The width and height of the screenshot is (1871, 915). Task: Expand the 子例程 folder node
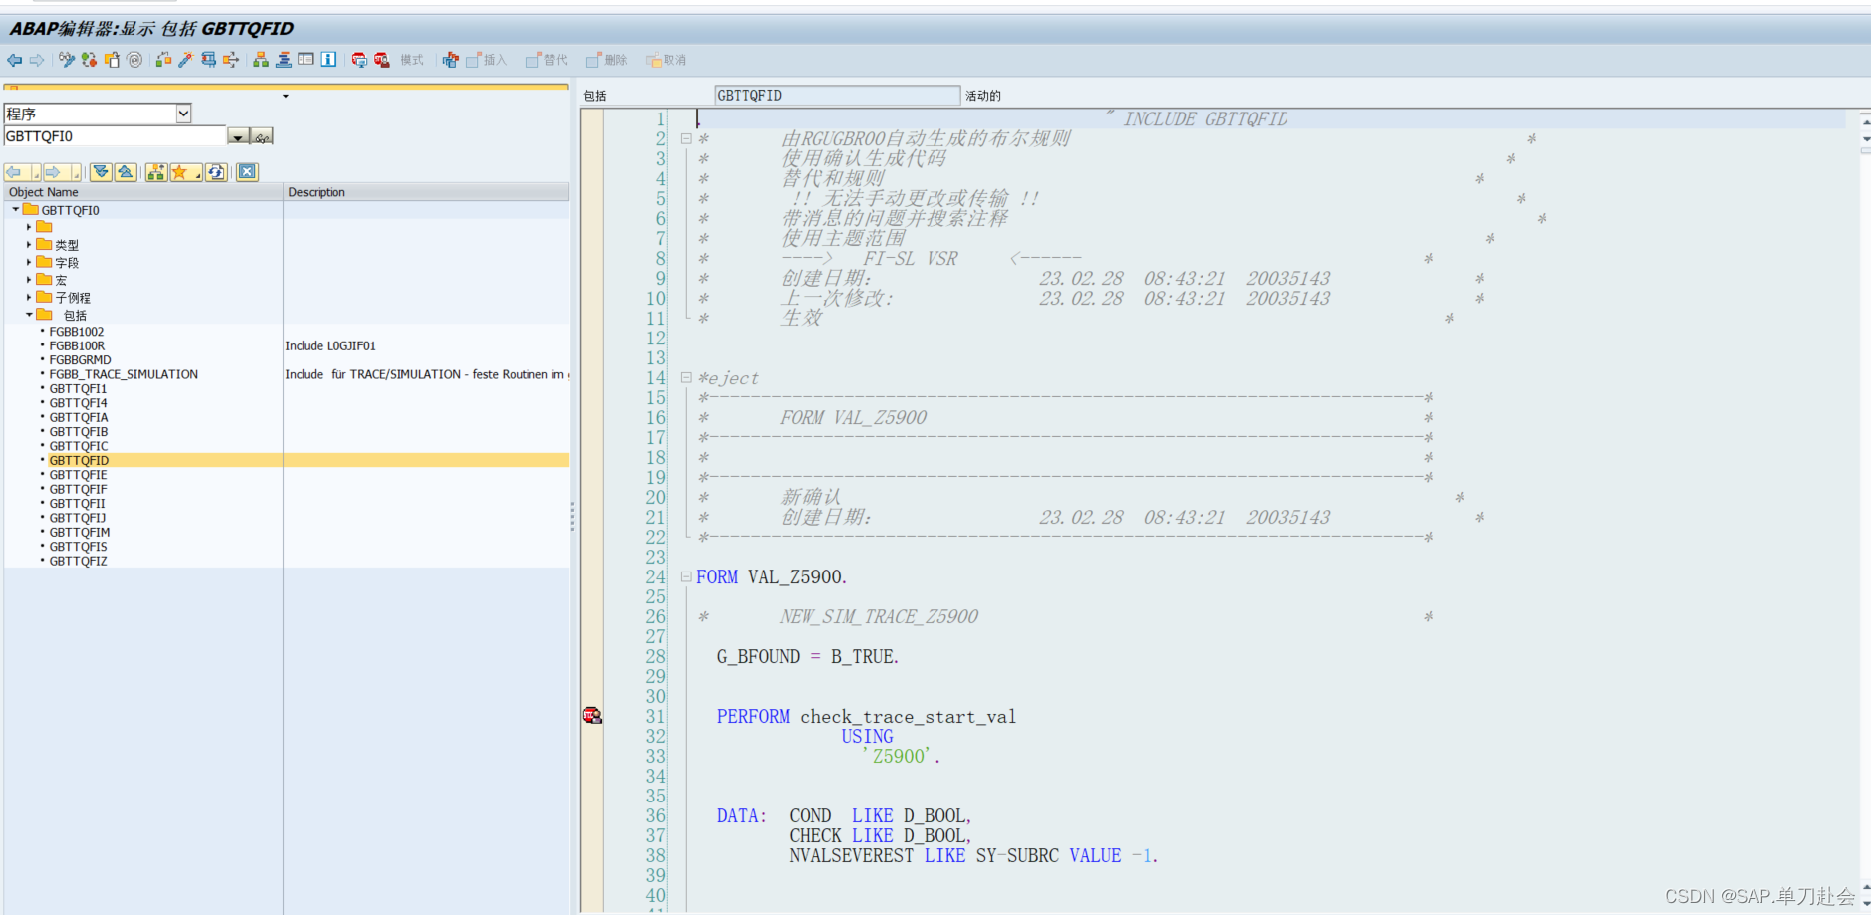[29, 297]
